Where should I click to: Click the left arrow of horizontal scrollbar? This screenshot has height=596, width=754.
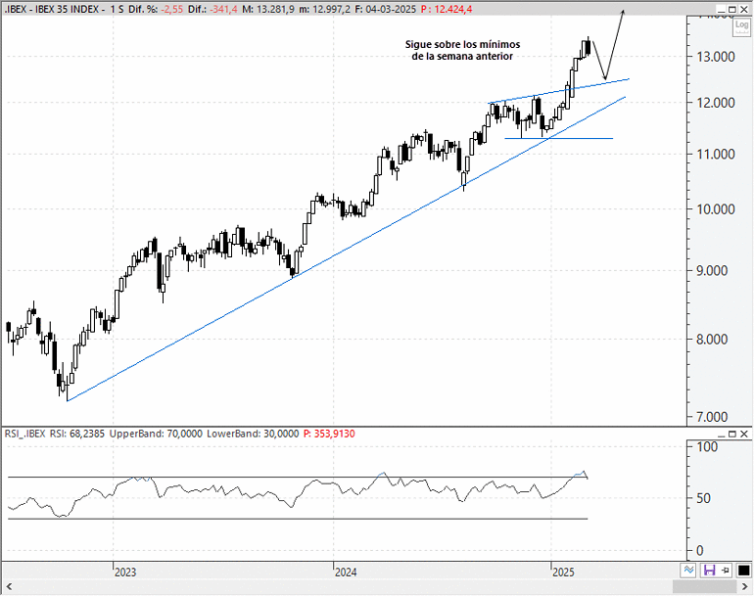[8, 586]
